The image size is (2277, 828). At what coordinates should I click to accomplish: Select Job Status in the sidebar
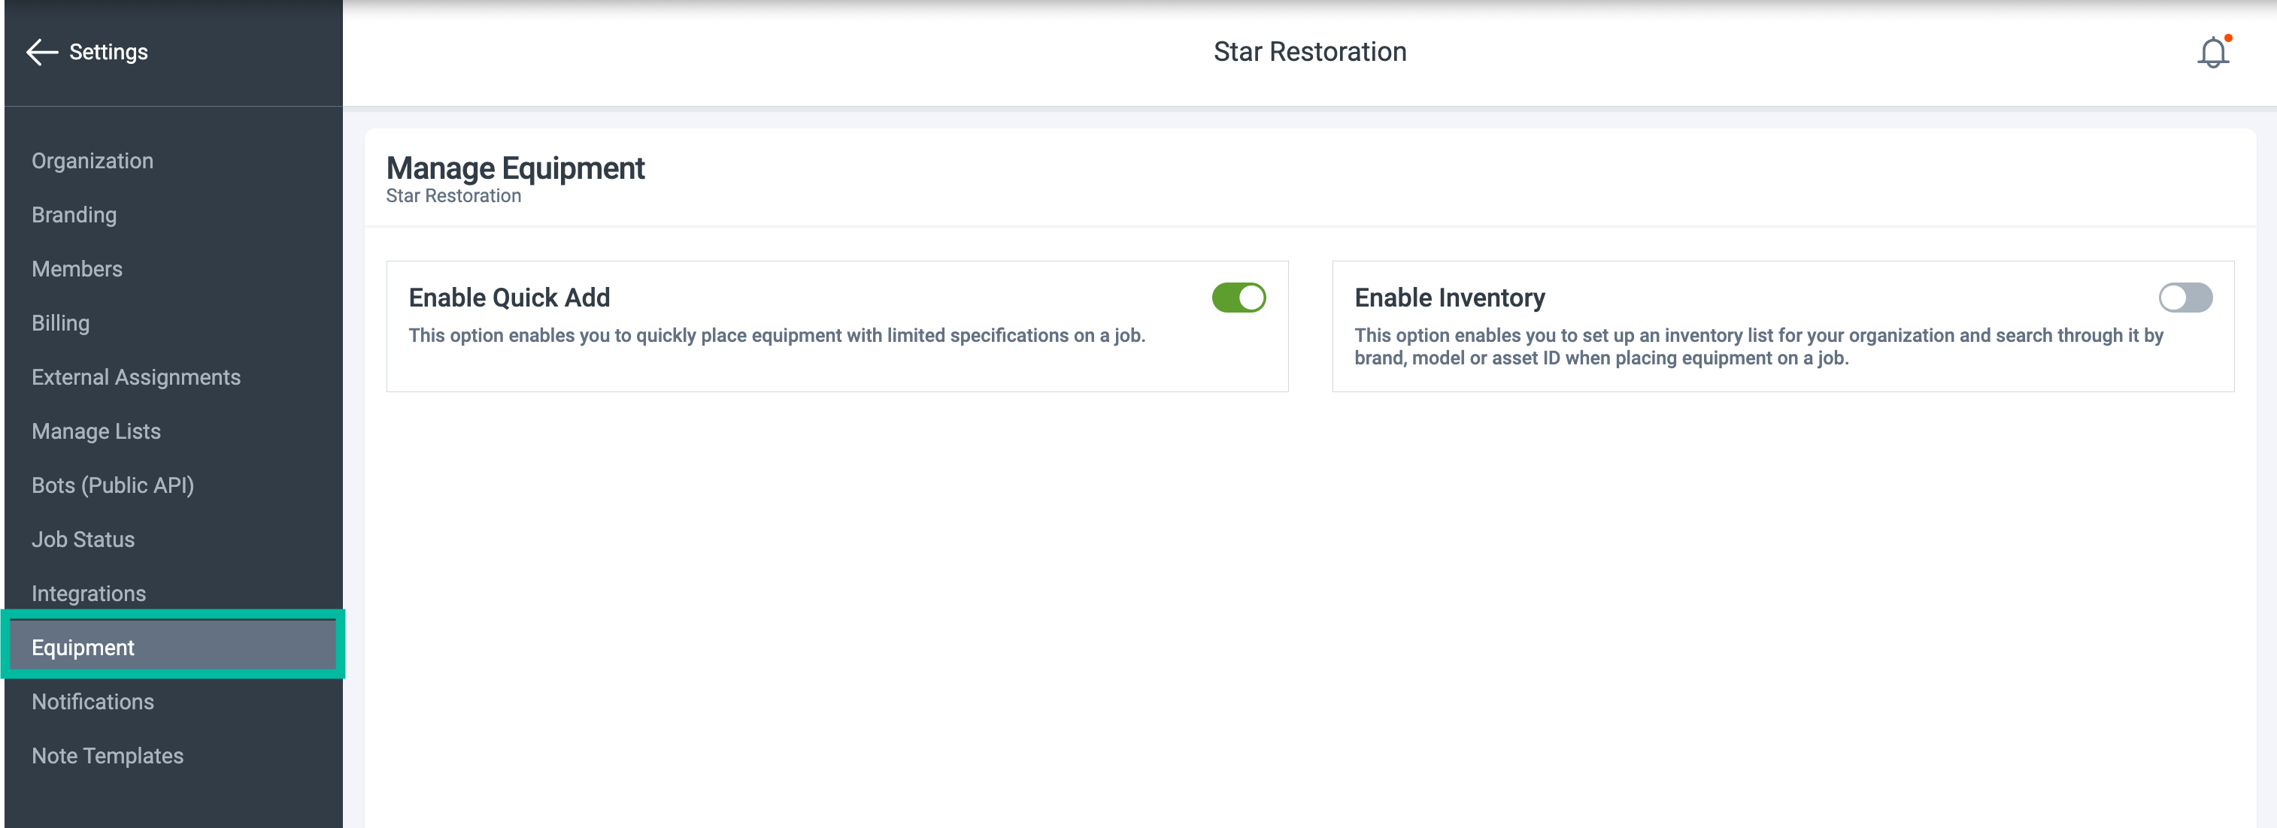[83, 539]
